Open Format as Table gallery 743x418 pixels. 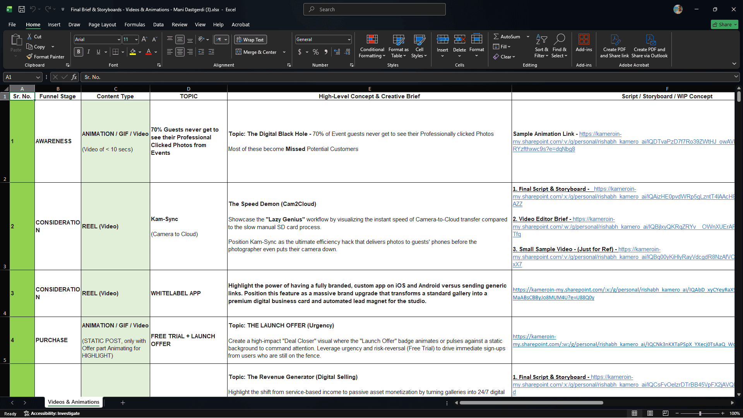pos(399,46)
